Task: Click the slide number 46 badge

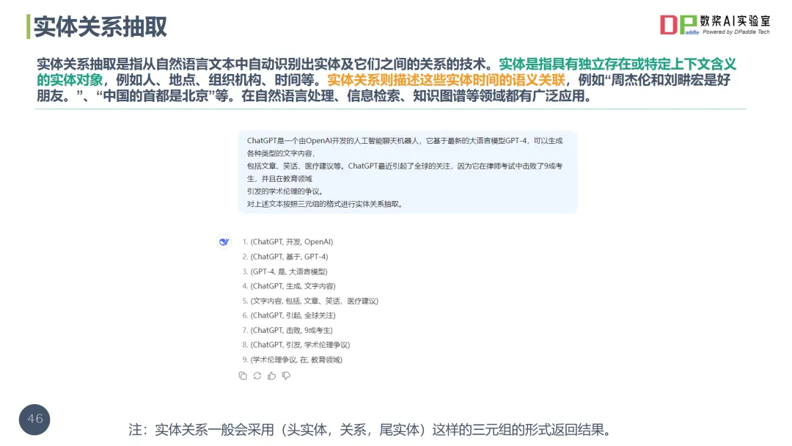Action: tap(35, 420)
